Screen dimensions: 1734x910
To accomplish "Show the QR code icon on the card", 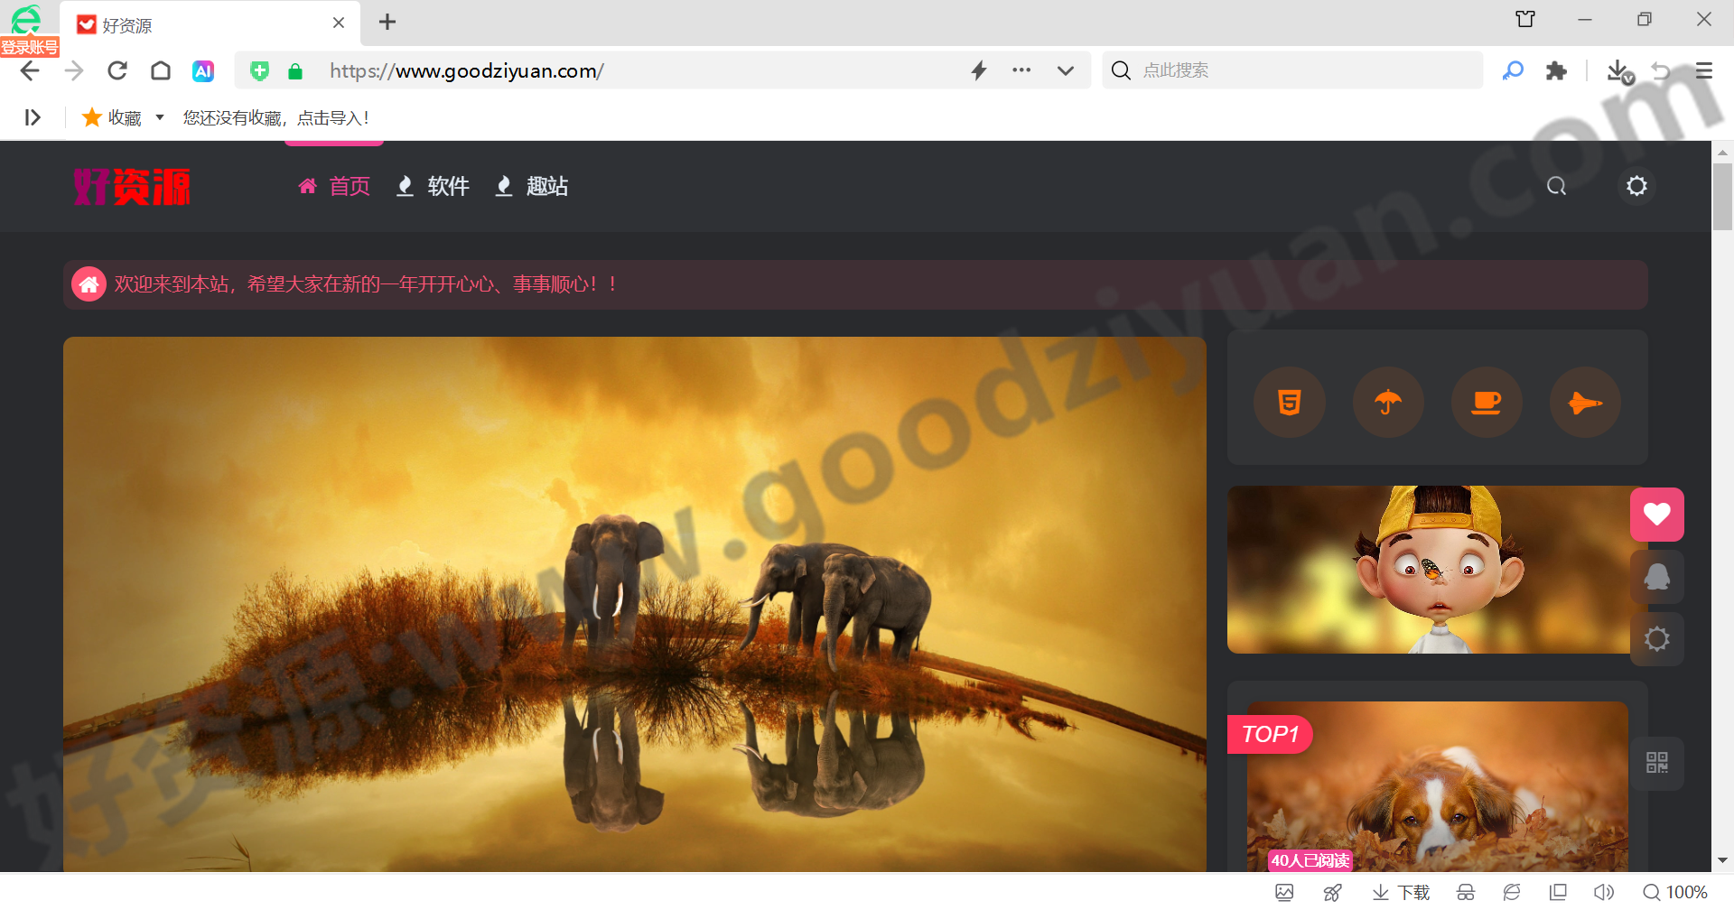I will (x=1657, y=763).
